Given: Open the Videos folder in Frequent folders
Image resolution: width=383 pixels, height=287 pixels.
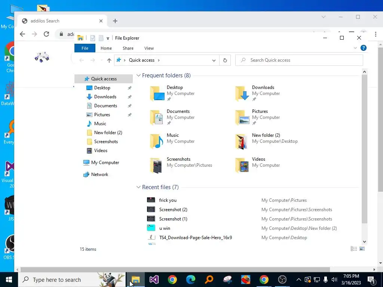Looking at the screenshot, I should pos(258,165).
